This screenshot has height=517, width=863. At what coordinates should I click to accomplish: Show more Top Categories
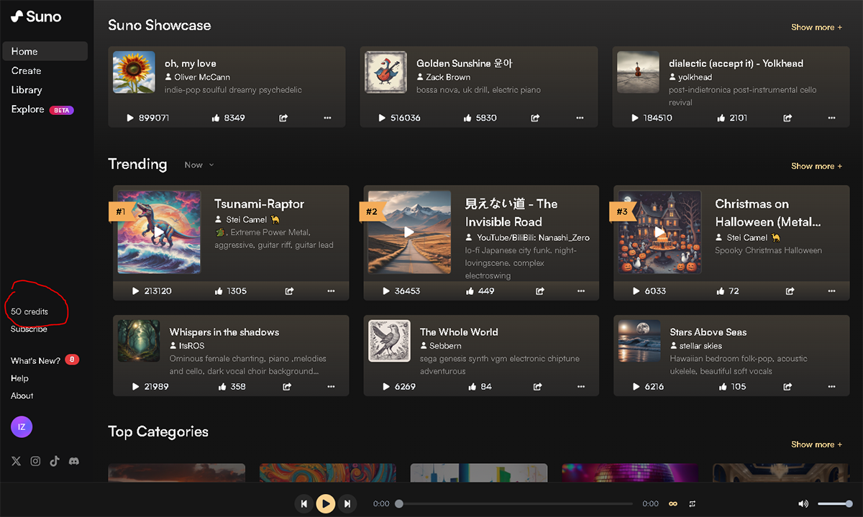817,444
